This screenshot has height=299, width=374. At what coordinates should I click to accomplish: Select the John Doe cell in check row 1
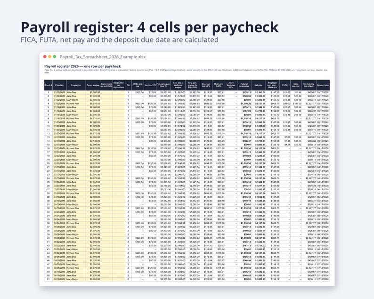76,92
